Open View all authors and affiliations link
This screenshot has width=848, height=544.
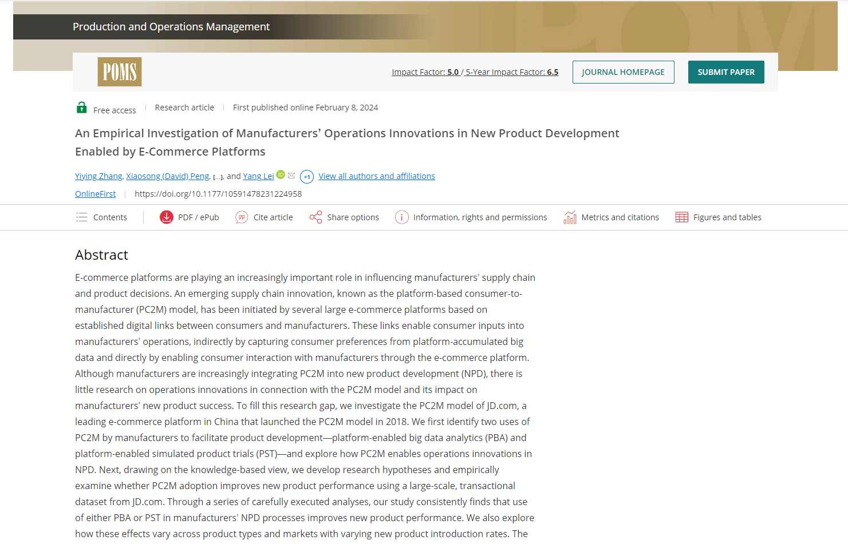377,176
